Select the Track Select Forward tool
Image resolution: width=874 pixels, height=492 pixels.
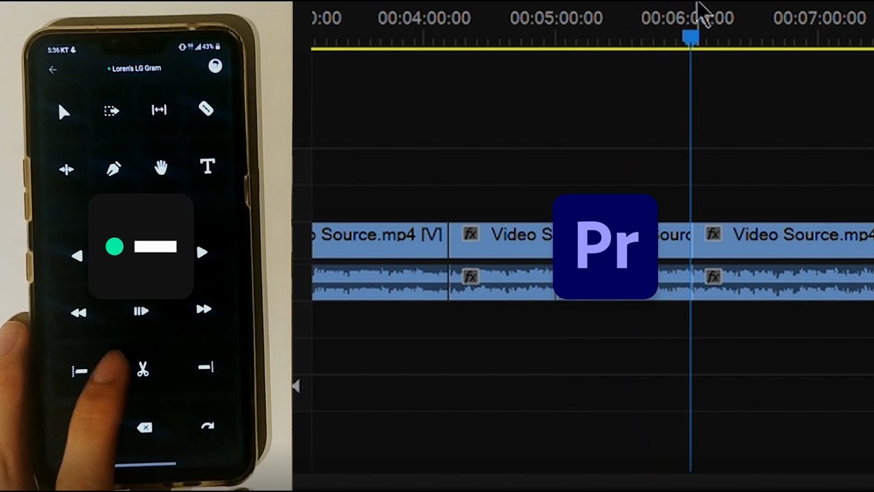click(x=112, y=111)
